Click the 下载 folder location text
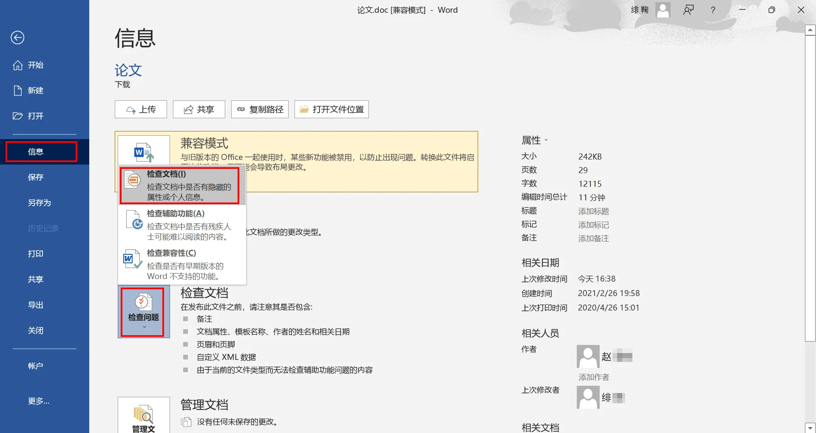The image size is (816, 433). (122, 85)
